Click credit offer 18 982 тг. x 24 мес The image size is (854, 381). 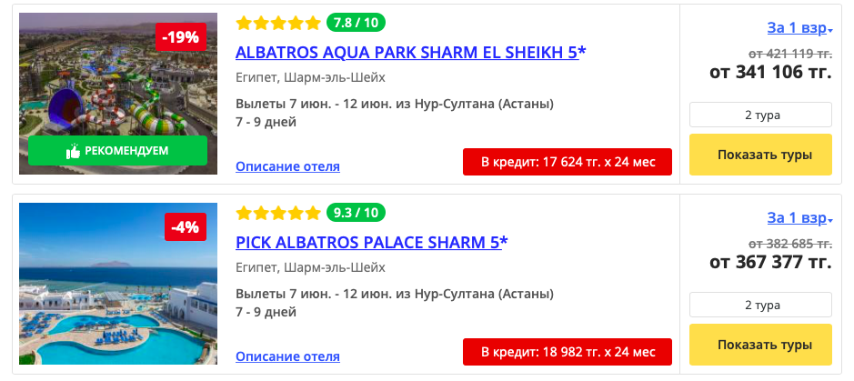[568, 352]
